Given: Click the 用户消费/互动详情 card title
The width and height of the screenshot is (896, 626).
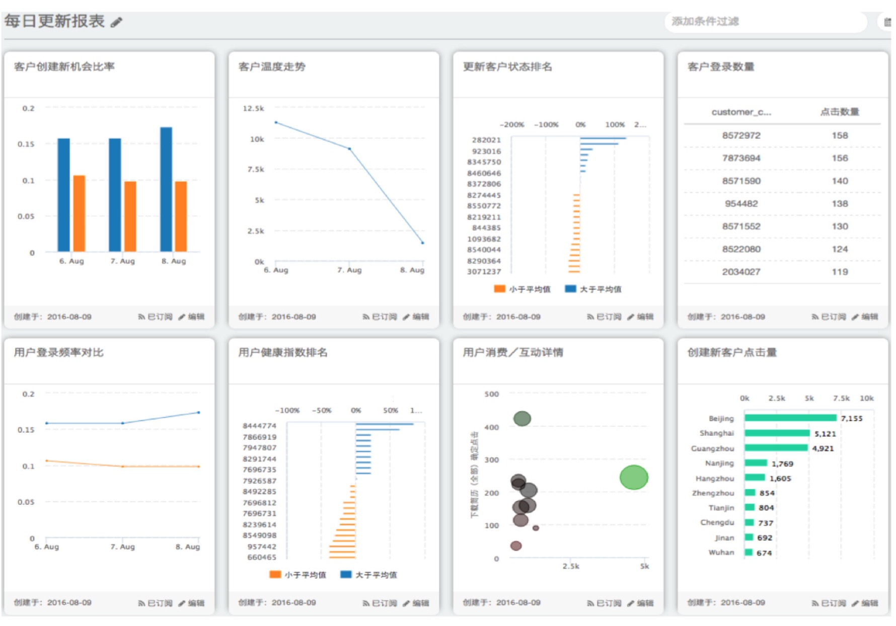Looking at the screenshot, I should click(513, 352).
